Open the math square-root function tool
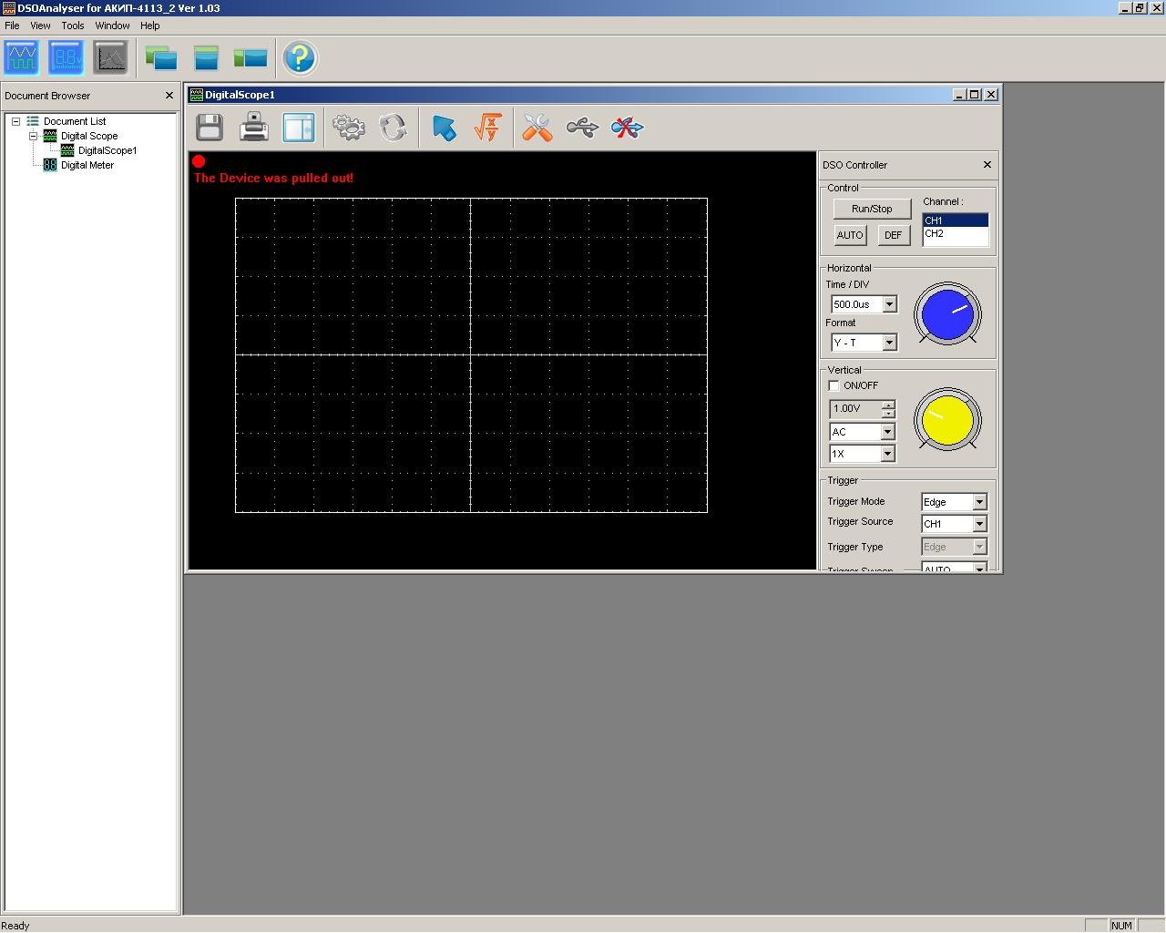1166x933 pixels. [x=488, y=128]
